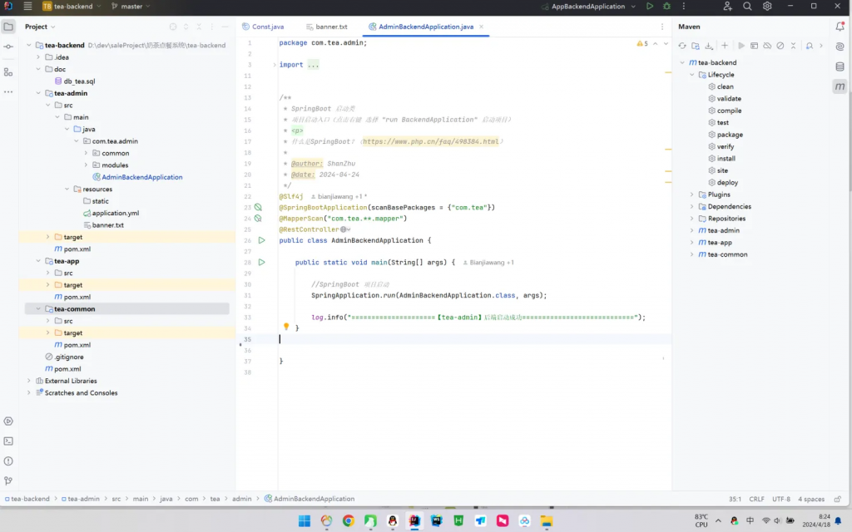Open the Database tool window
Image resolution: width=852 pixels, height=532 pixels.
pos(840,66)
